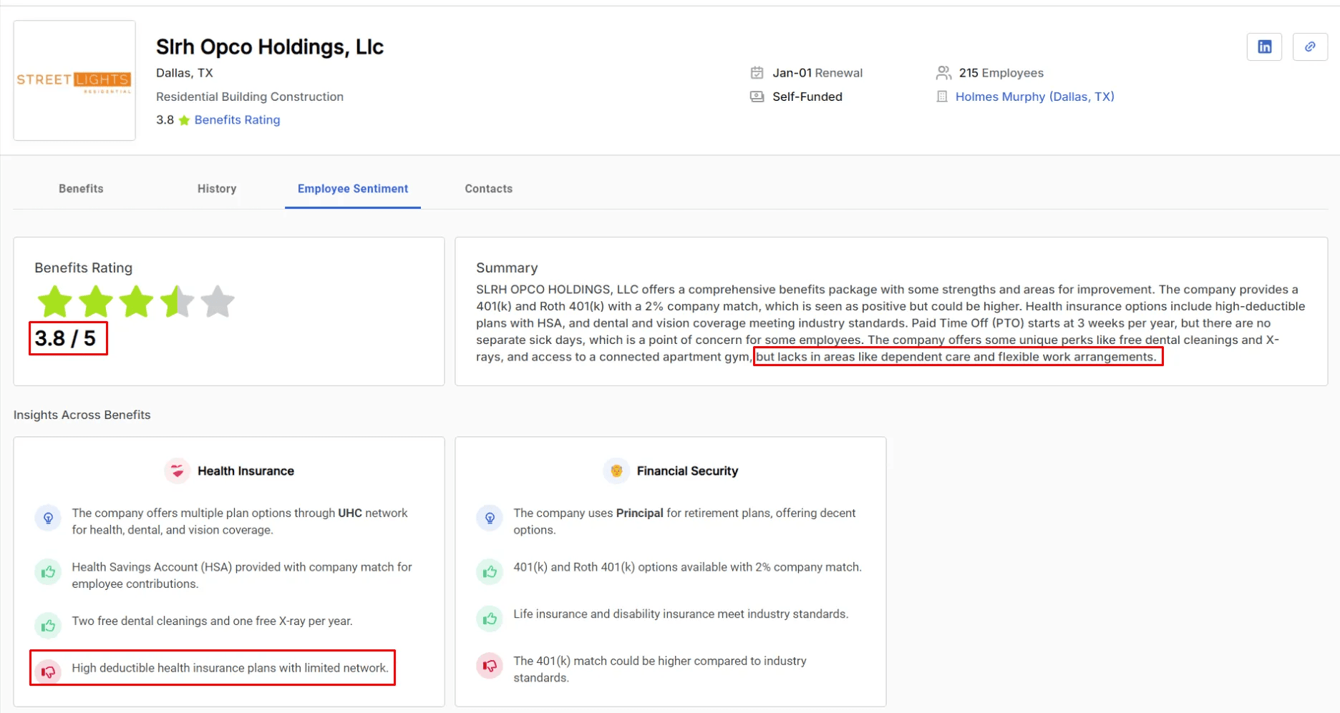Image resolution: width=1340 pixels, height=713 pixels.
Task: Open the Benefits Rating link
Action: pyautogui.click(x=237, y=119)
